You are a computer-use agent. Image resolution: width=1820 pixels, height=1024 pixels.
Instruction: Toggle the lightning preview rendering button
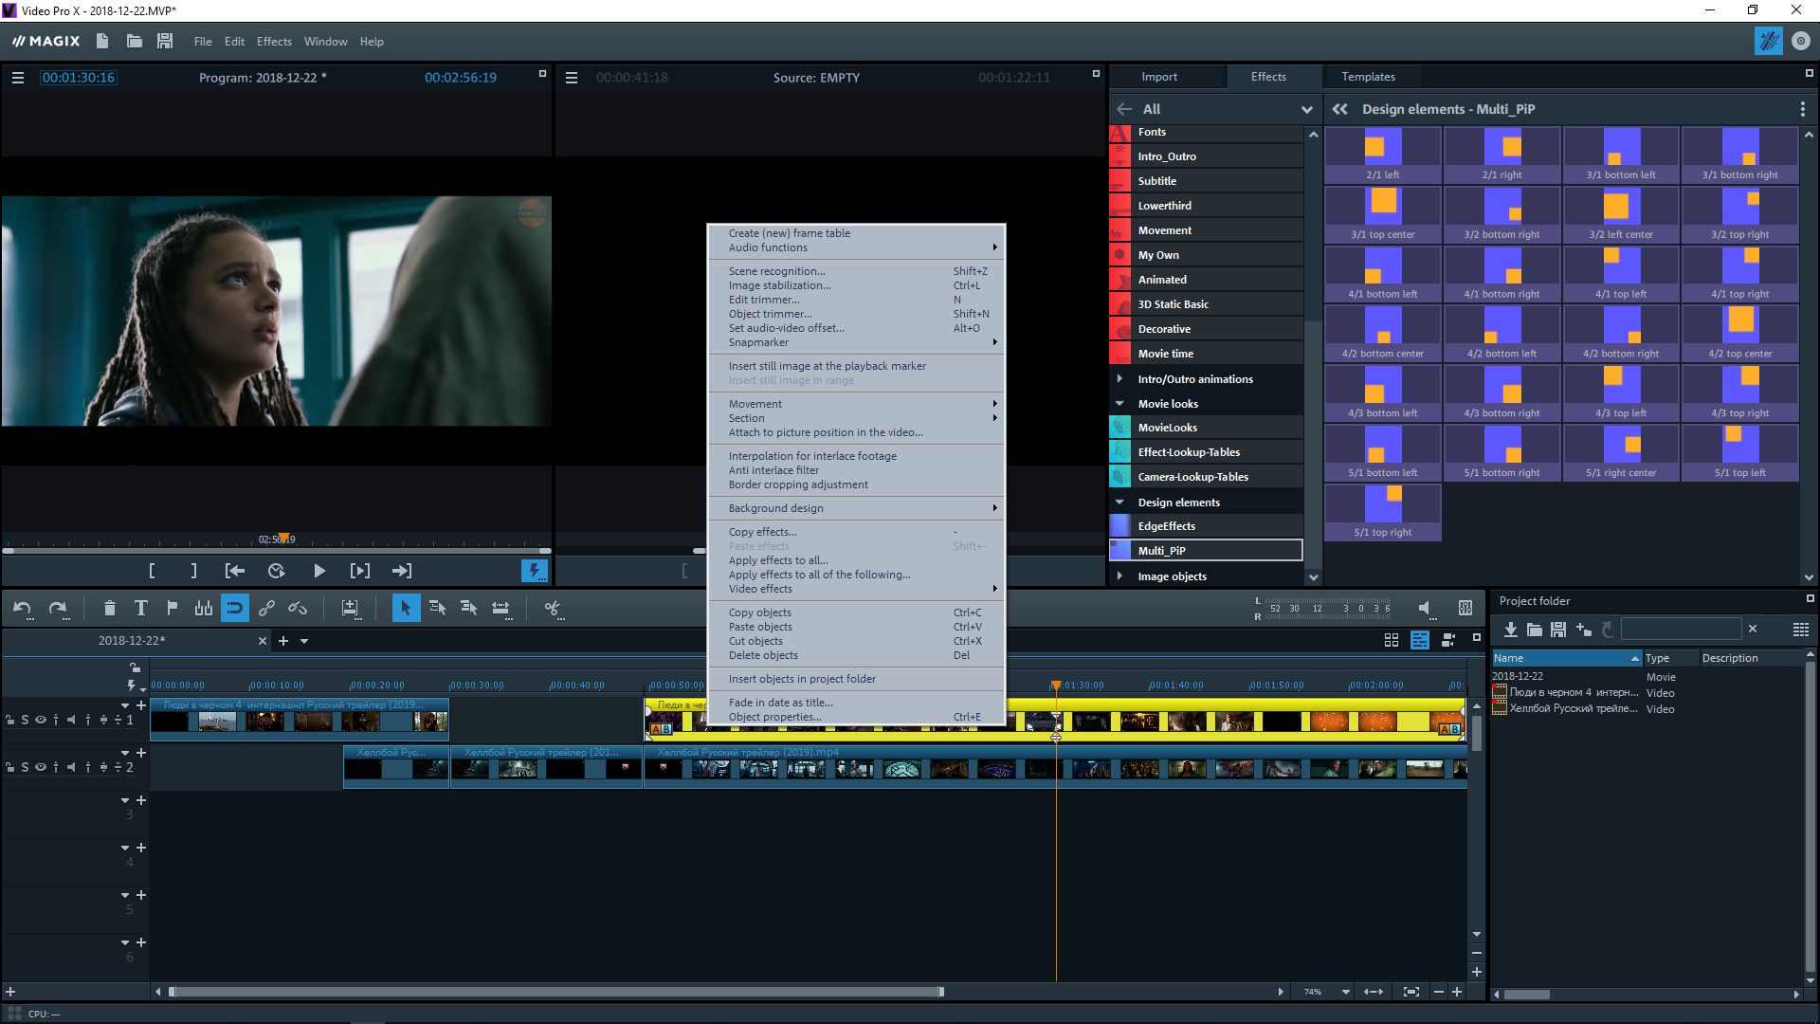[534, 571]
